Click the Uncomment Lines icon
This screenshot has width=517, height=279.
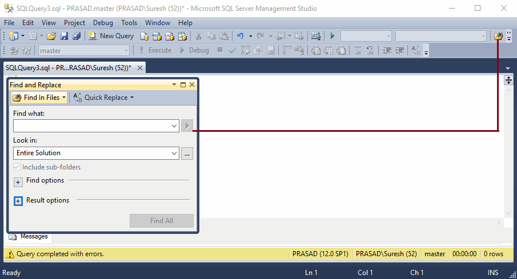click(370, 50)
